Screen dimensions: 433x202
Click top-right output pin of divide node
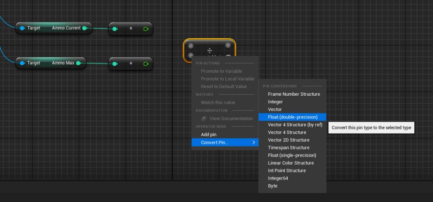228,45
